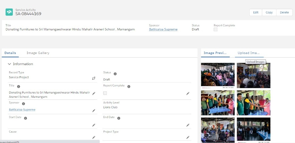Click the Edit button
Image resolution: width=295 pixels, height=143 pixels.
256,12
